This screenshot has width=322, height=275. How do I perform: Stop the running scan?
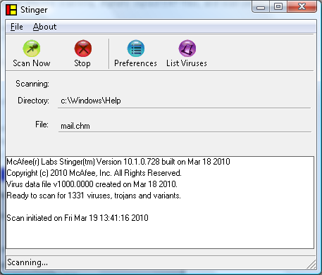pos(82,53)
